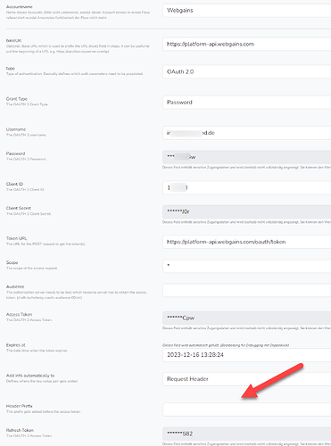This screenshot has height=446, width=331.
Task: Click the masked Access Token field
Action: coord(247,318)
